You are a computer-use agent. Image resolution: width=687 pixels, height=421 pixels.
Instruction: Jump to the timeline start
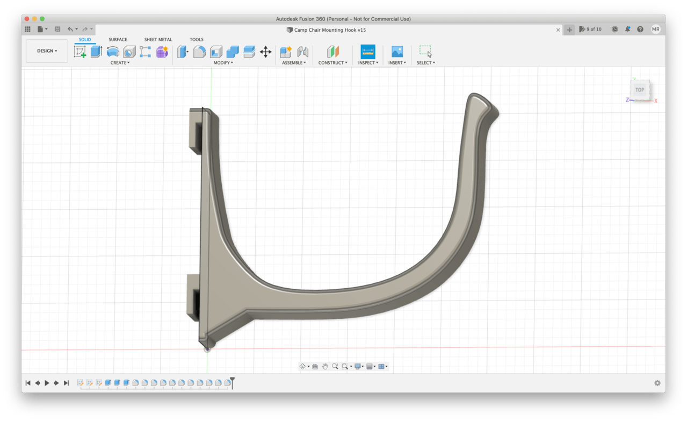pyautogui.click(x=28, y=383)
